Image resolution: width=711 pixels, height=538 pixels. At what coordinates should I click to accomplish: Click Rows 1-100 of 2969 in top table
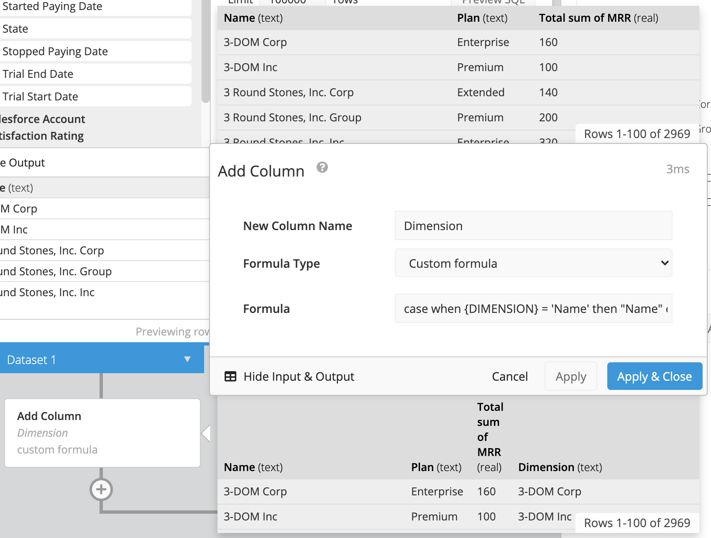coord(637,134)
